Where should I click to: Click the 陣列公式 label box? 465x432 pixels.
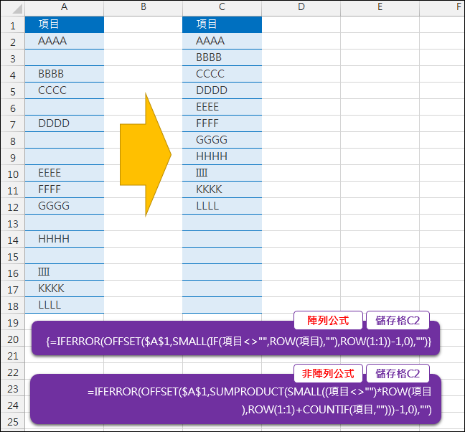tap(328, 320)
